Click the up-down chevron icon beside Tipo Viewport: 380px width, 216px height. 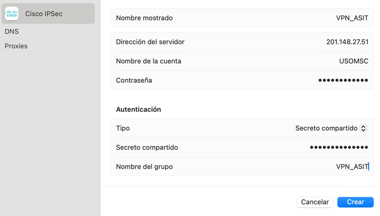(363, 128)
